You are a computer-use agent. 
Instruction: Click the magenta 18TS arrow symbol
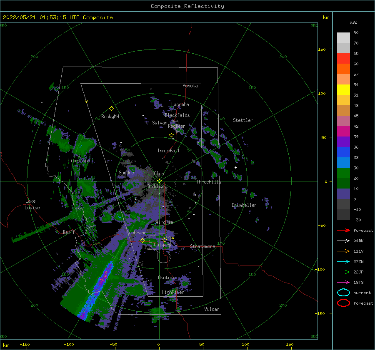pos(343,283)
